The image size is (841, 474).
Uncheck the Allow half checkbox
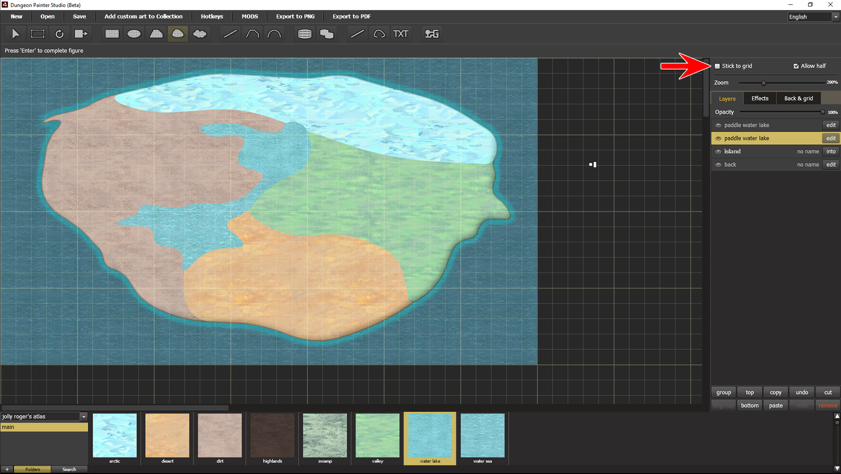796,66
